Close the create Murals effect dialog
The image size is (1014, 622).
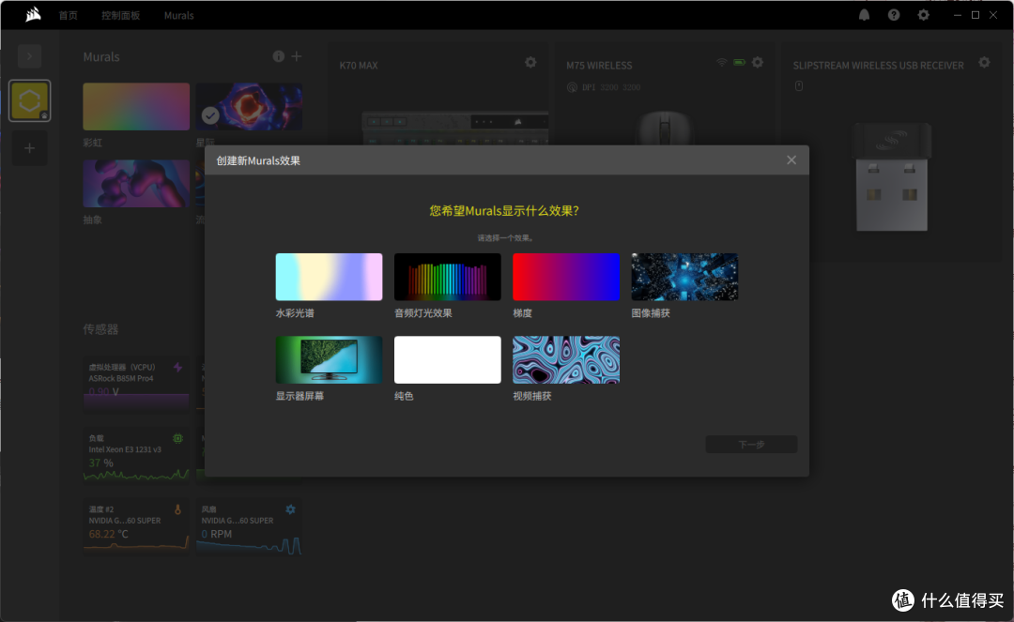(791, 160)
